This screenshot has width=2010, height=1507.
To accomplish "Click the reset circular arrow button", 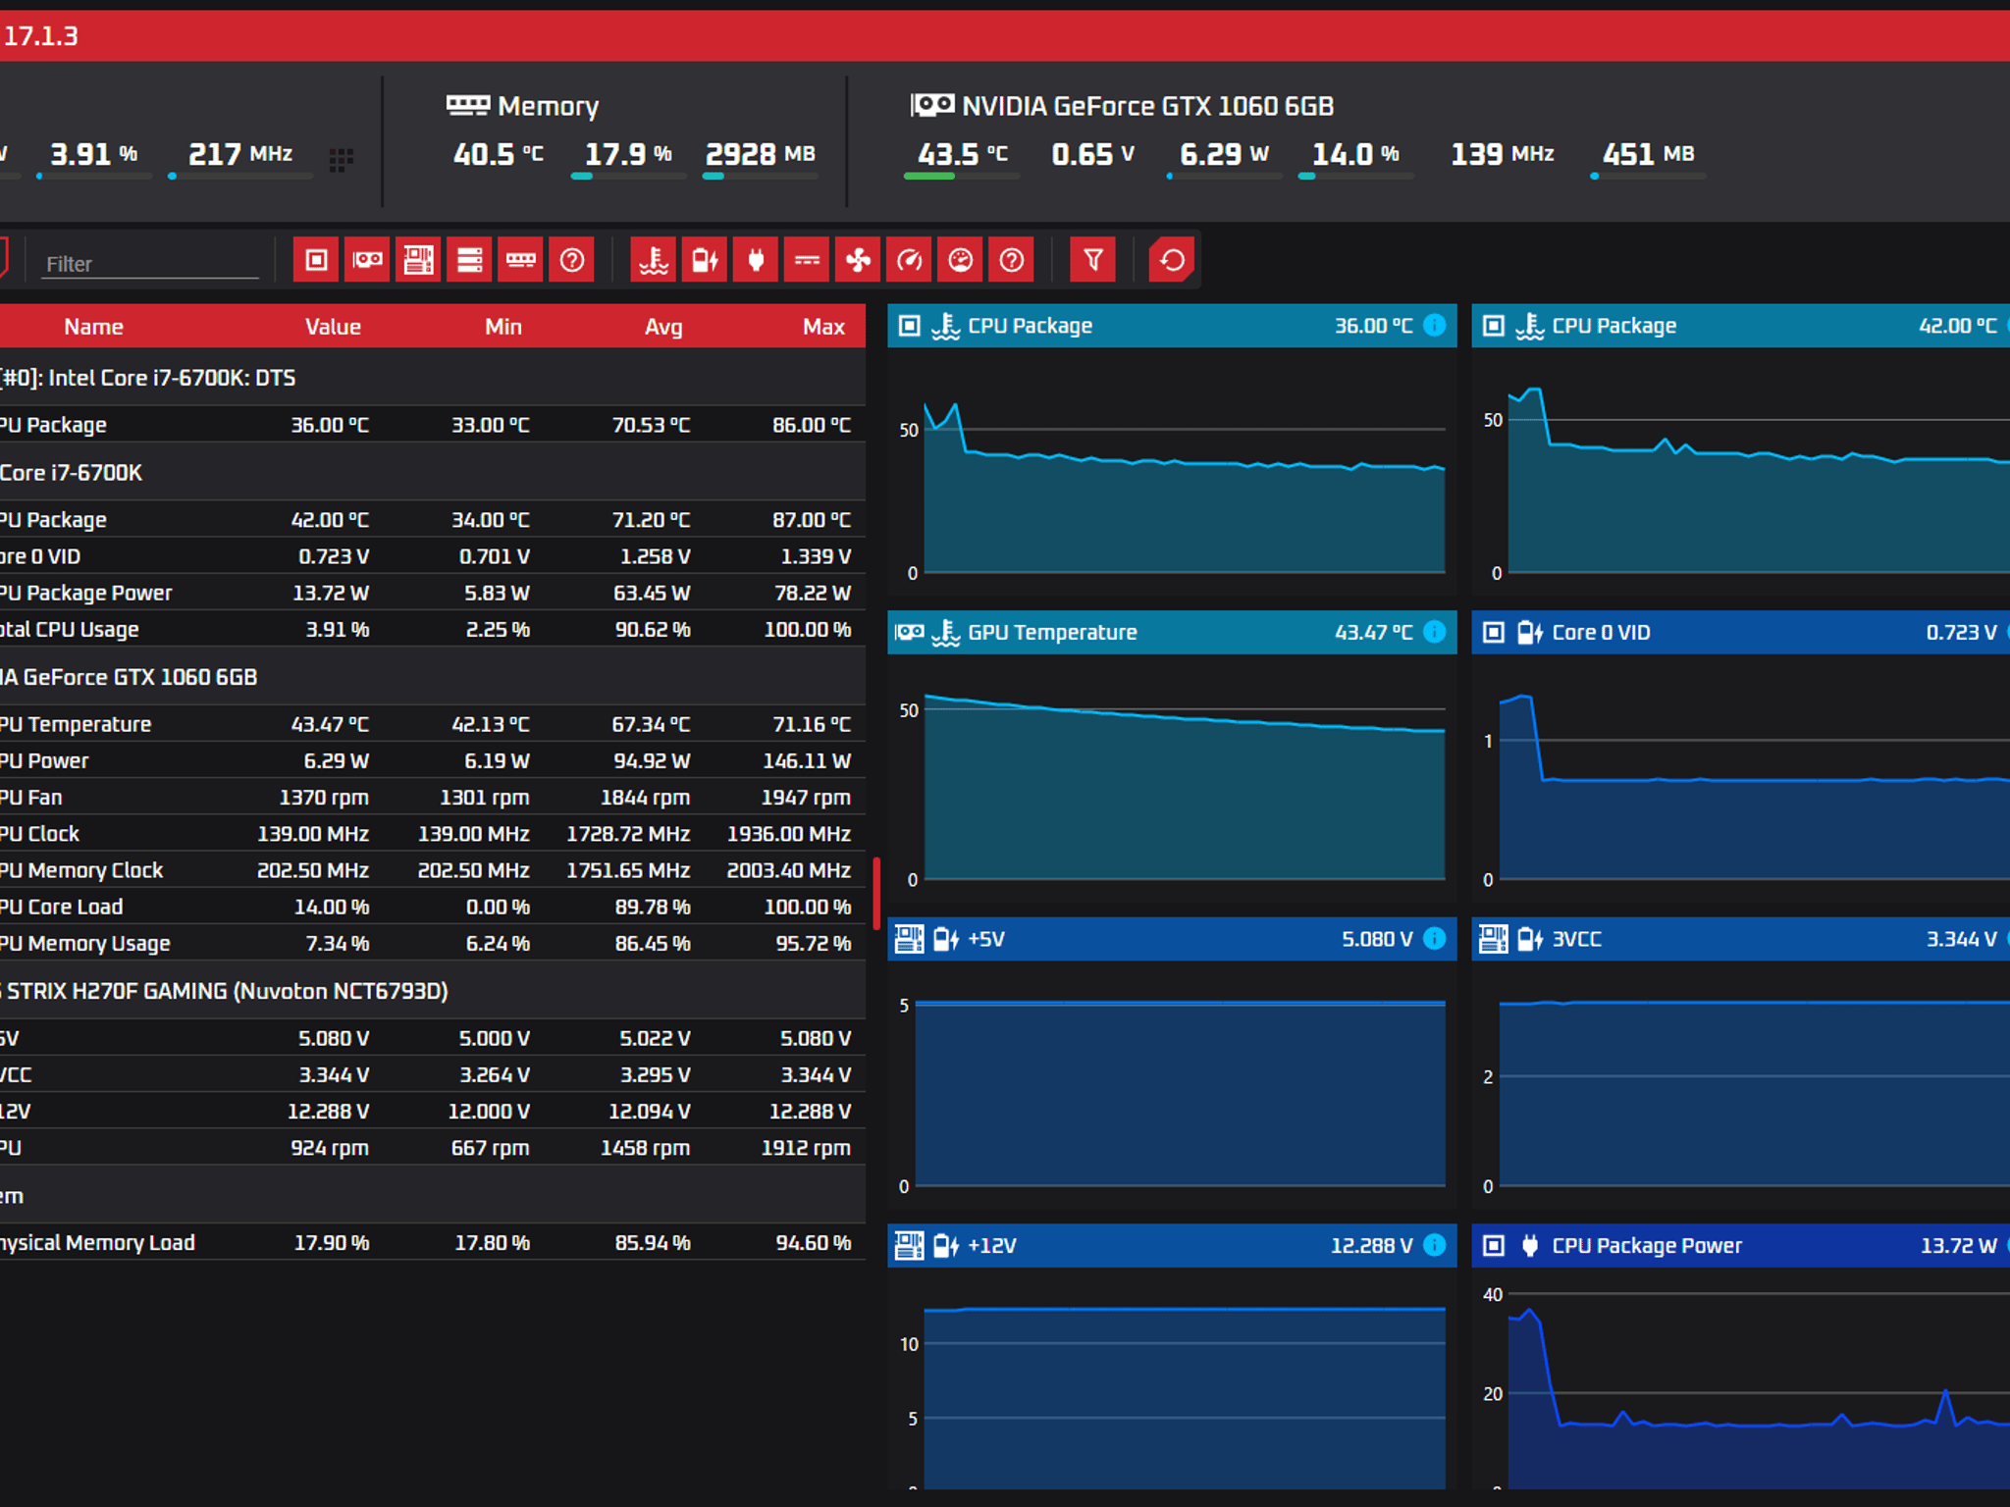I will pyautogui.click(x=1172, y=260).
